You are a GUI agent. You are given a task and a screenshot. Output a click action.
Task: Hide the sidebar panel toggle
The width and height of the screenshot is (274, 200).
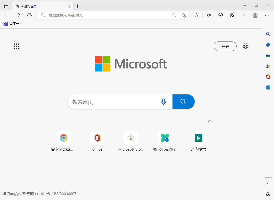coord(268,183)
